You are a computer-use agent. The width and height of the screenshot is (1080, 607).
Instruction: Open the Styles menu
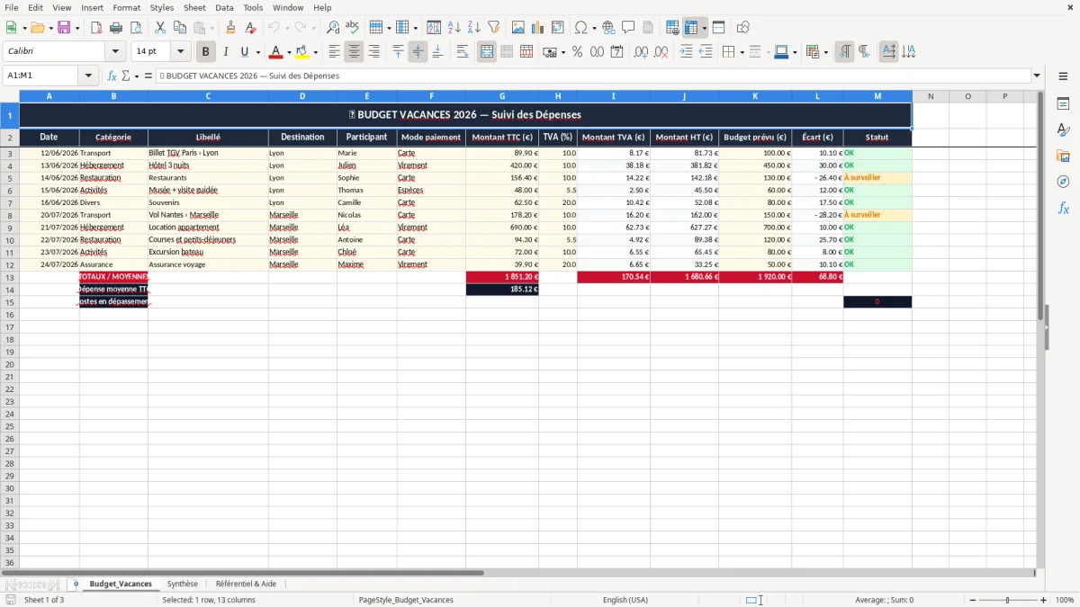click(x=162, y=7)
